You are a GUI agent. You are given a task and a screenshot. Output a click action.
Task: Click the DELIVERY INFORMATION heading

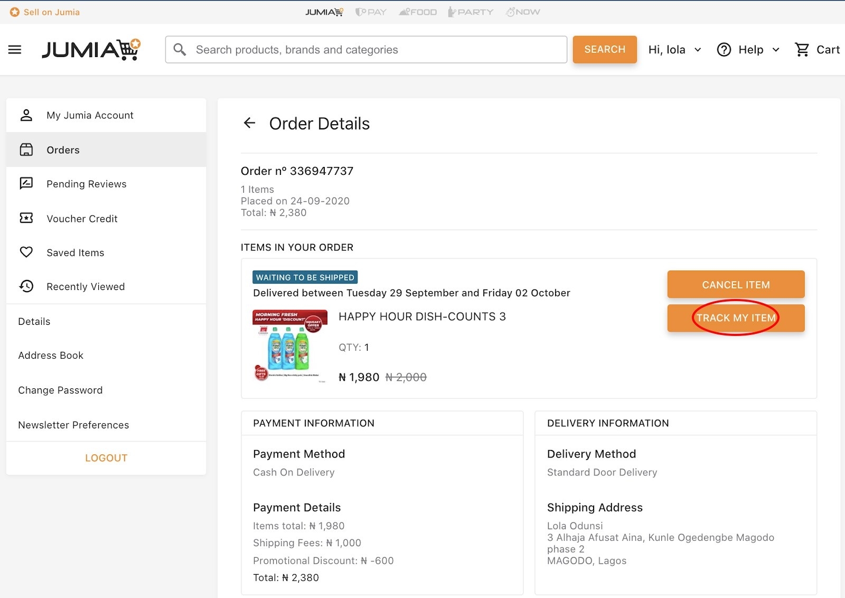point(608,423)
